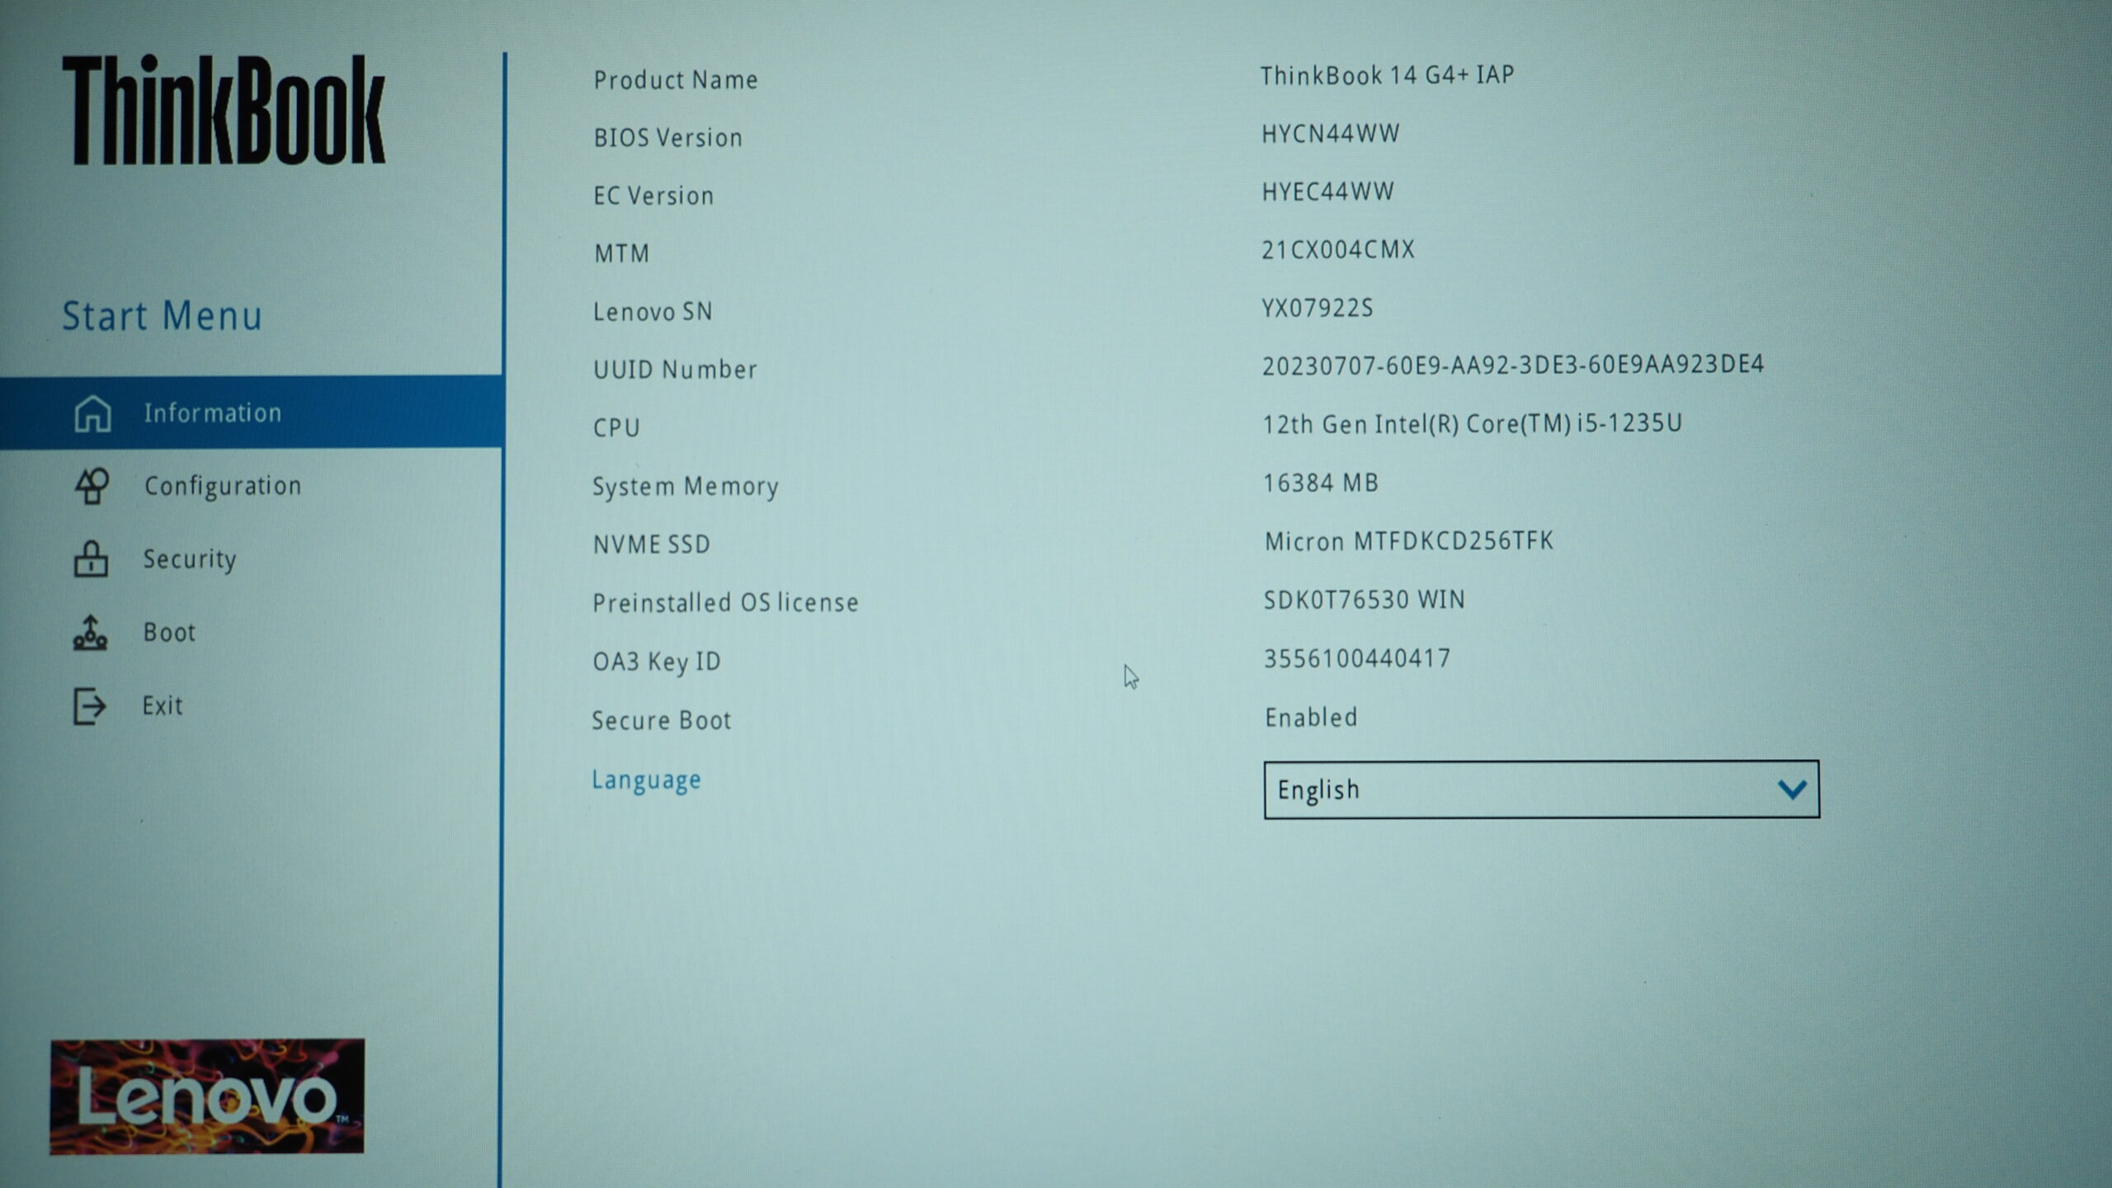This screenshot has height=1188, width=2112.
Task: Click the CPU model value
Action: 1472,424
